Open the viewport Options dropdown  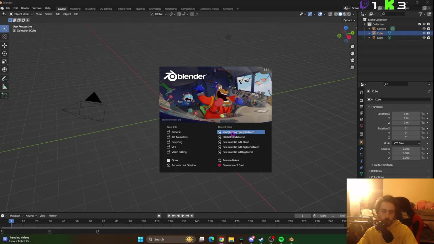point(349,20)
